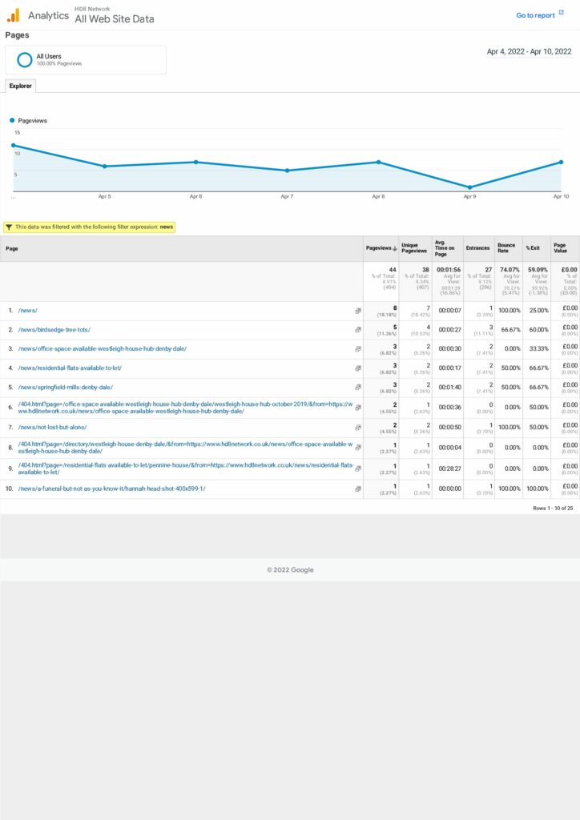Click the Avg. Time on Page header
The width and height of the screenshot is (580, 820).
pos(445,248)
